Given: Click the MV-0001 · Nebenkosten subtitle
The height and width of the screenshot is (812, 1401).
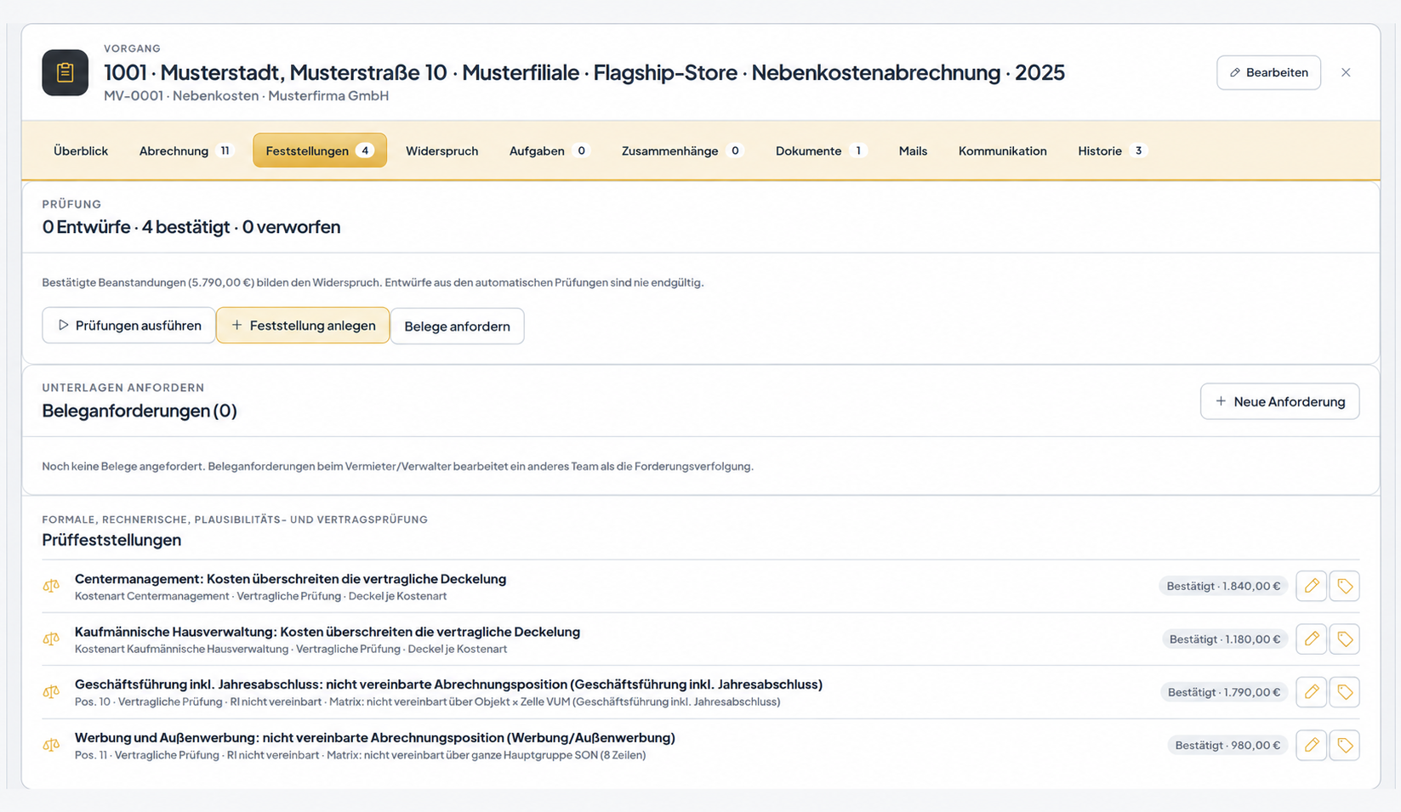Looking at the screenshot, I should 246,96.
